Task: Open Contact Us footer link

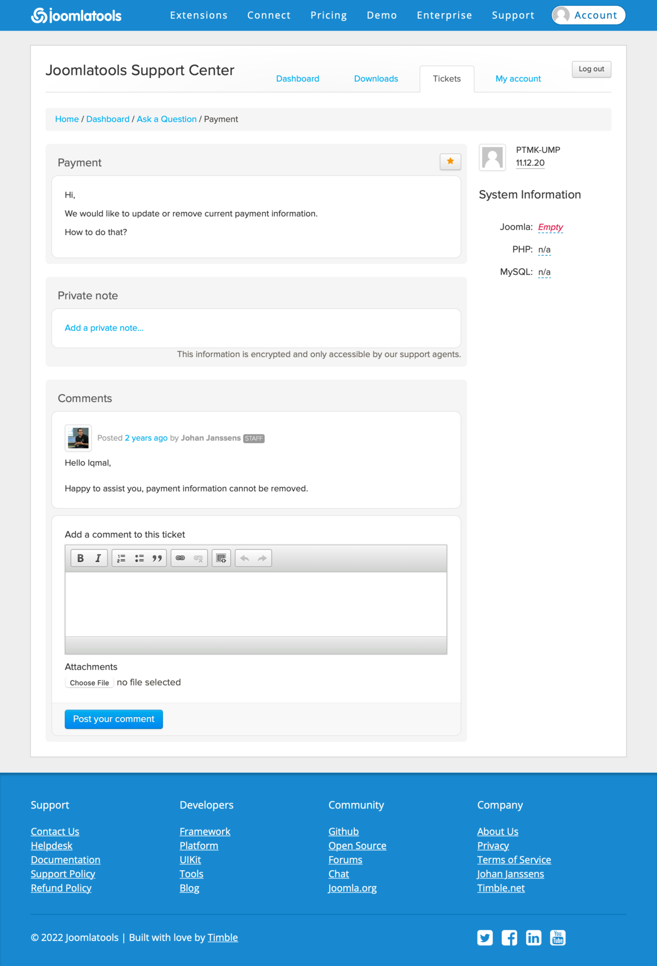Action: click(x=55, y=832)
